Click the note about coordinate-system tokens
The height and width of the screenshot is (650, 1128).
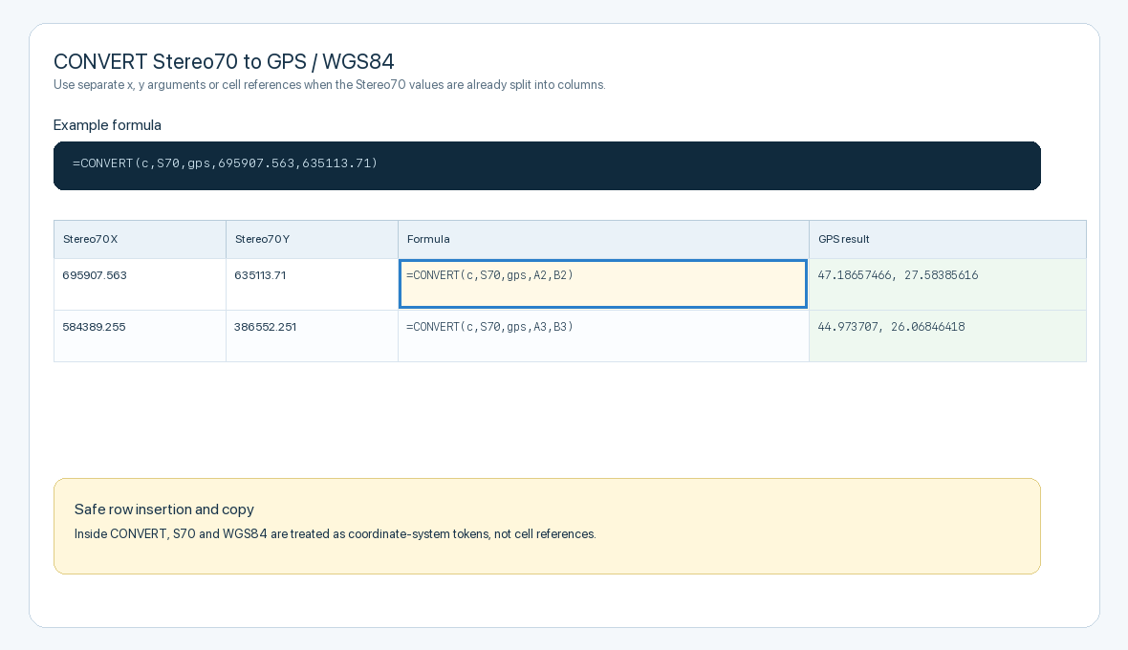point(336,534)
